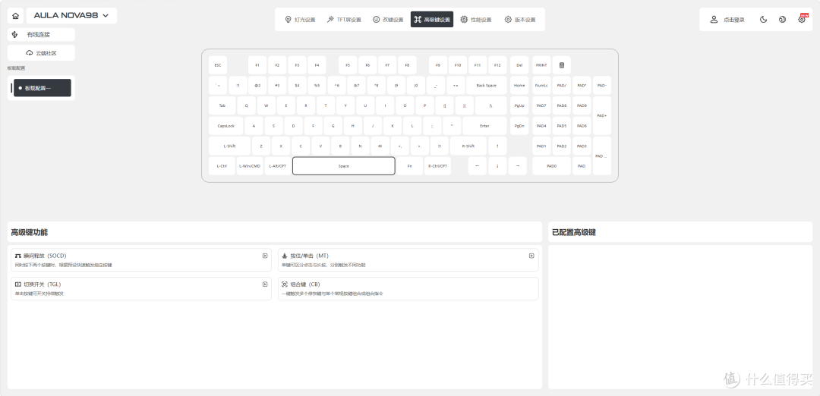
Task: Choose the 切换开关 (TGL) feature card
Action: point(141,288)
